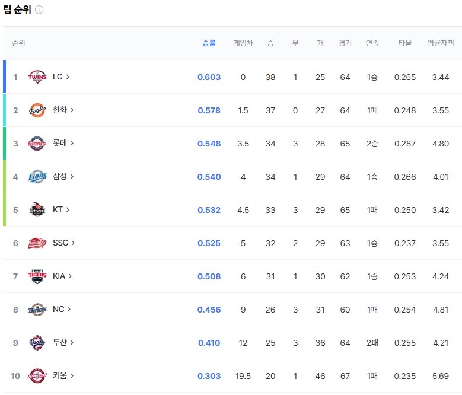462x395 pixels.
Task: Click the Kiwoom Heroes team logo
Action: pos(37,376)
